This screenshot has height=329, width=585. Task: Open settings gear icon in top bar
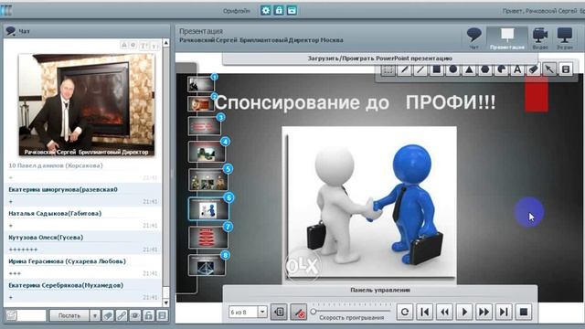(266, 10)
